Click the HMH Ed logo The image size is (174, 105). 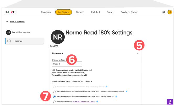[11, 12]
